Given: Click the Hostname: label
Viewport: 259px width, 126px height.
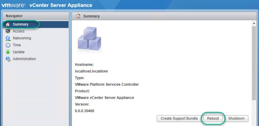Looking at the screenshot, I should coord(84,65).
